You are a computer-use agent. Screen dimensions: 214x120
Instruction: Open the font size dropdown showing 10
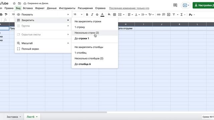coord(78,14)
